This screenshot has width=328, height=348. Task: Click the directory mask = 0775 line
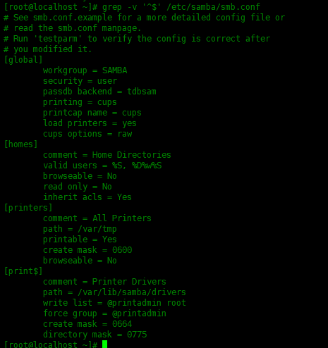[x=95, y=335]
